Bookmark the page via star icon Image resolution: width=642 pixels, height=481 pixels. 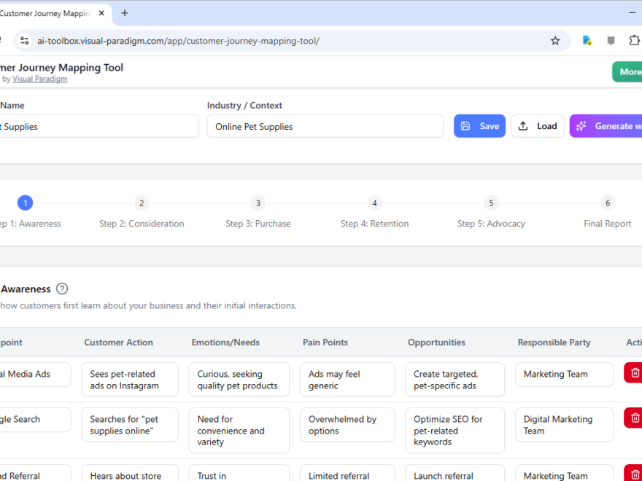coord(555,41)
